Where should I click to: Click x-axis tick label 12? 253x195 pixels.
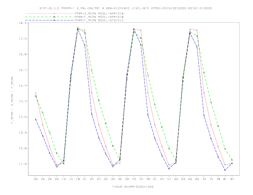(x=64, y=179)
